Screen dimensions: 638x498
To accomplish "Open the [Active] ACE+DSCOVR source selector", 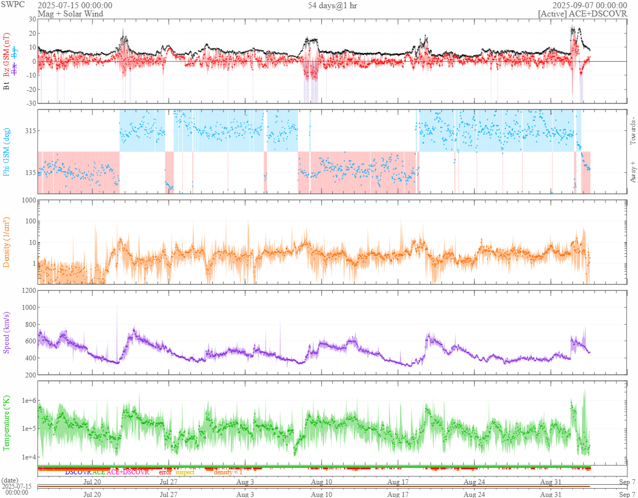I will (x=582, y=14).
